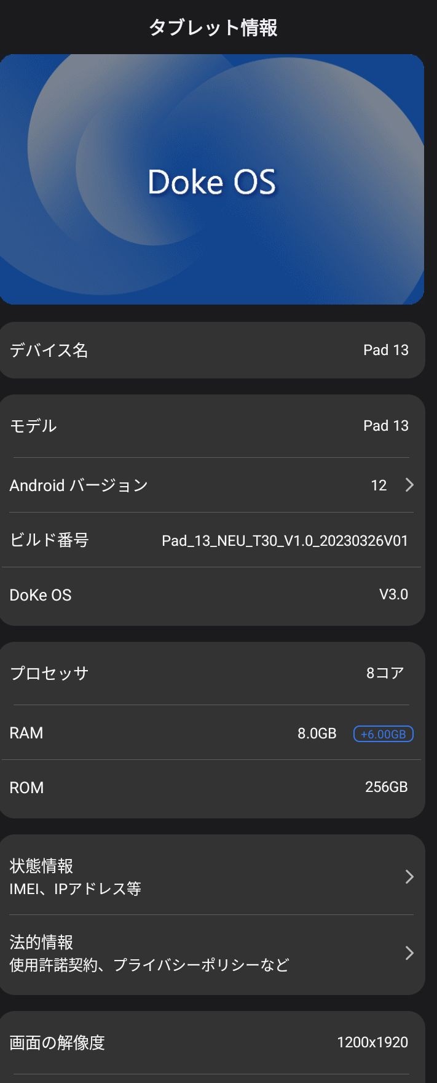Tap the 画面の解像度 row
The width and height of the screenshot is (437, 1083).
[x=212, y=1042]
